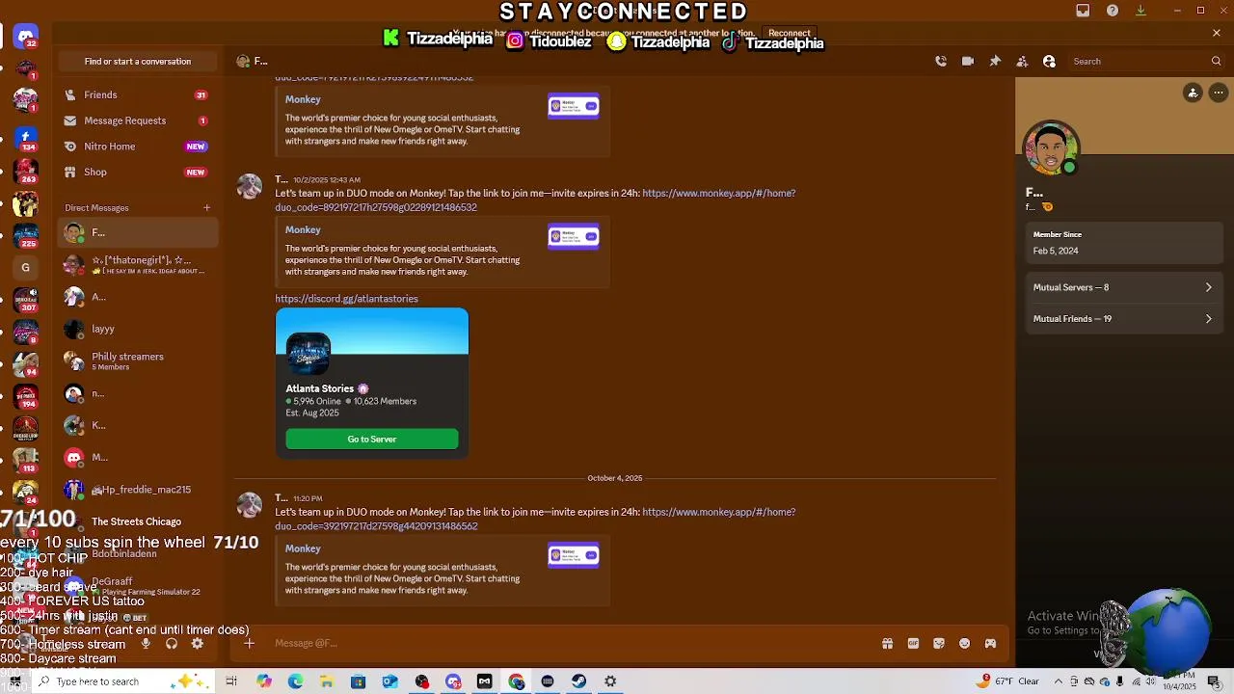This screenshot has width=1234, height=694.
Task: Open Microsoft Edge from the taskbar
Action: (295, 681)
